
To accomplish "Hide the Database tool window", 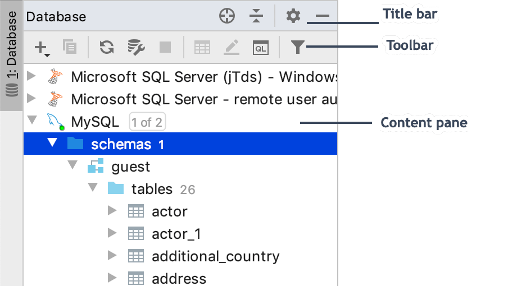I will 322,17.
